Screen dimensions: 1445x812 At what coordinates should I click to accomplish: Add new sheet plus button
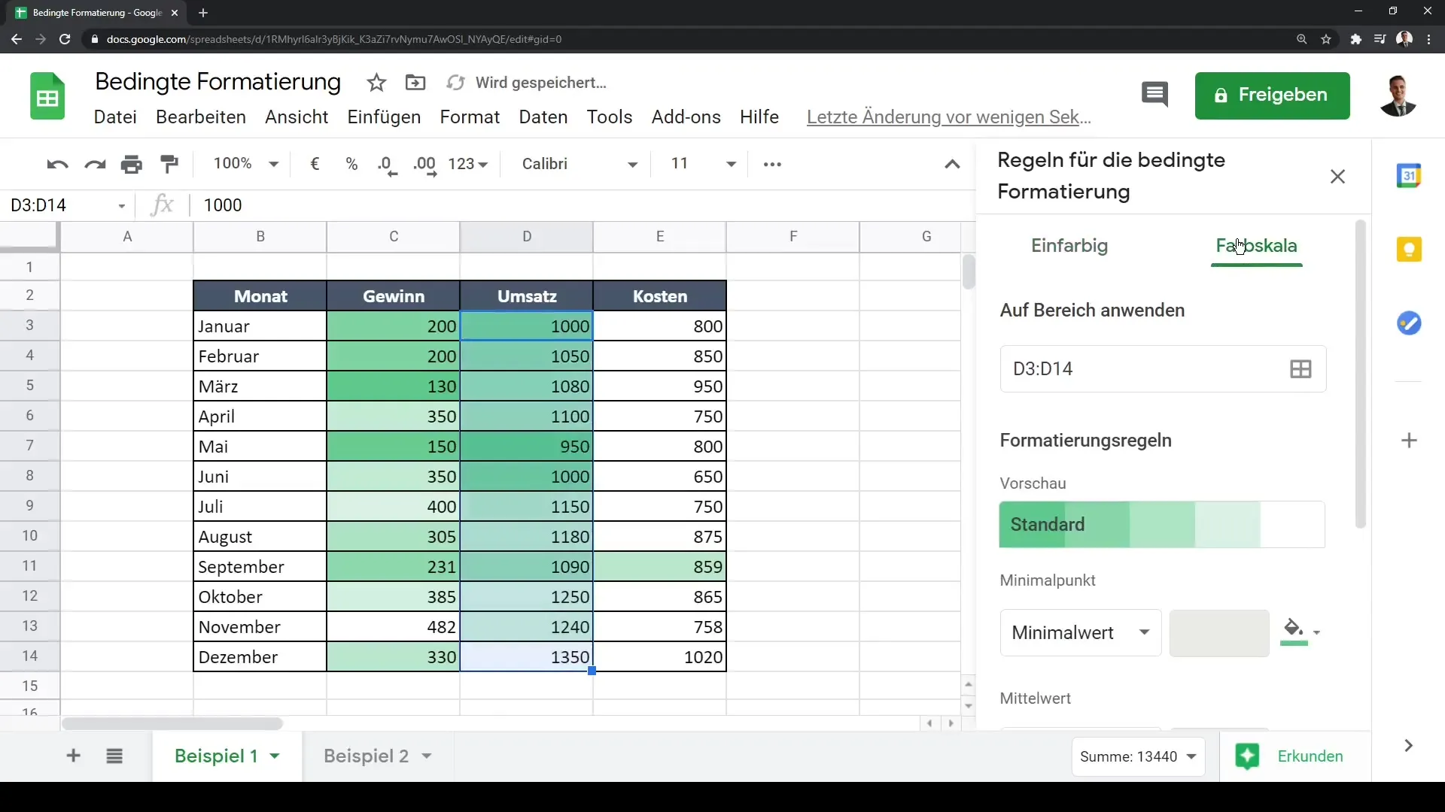point(73,756)
